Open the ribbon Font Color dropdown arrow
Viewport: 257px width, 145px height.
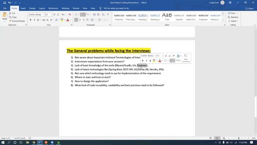point(71,20)
